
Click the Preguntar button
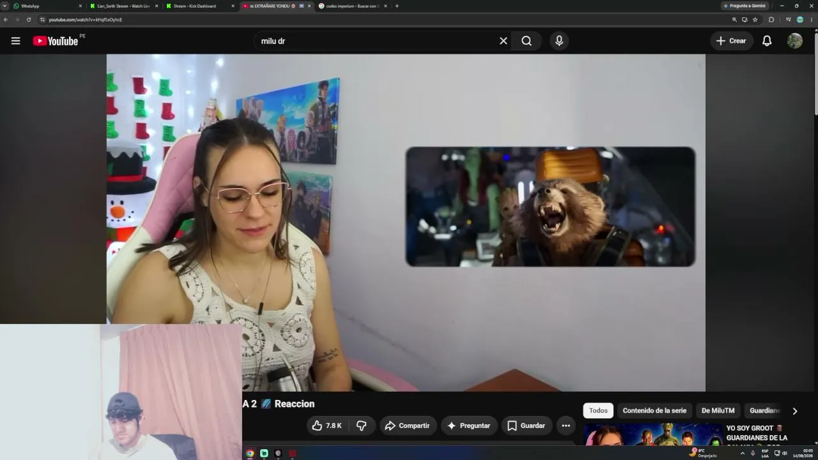click(x=469, y=425)
